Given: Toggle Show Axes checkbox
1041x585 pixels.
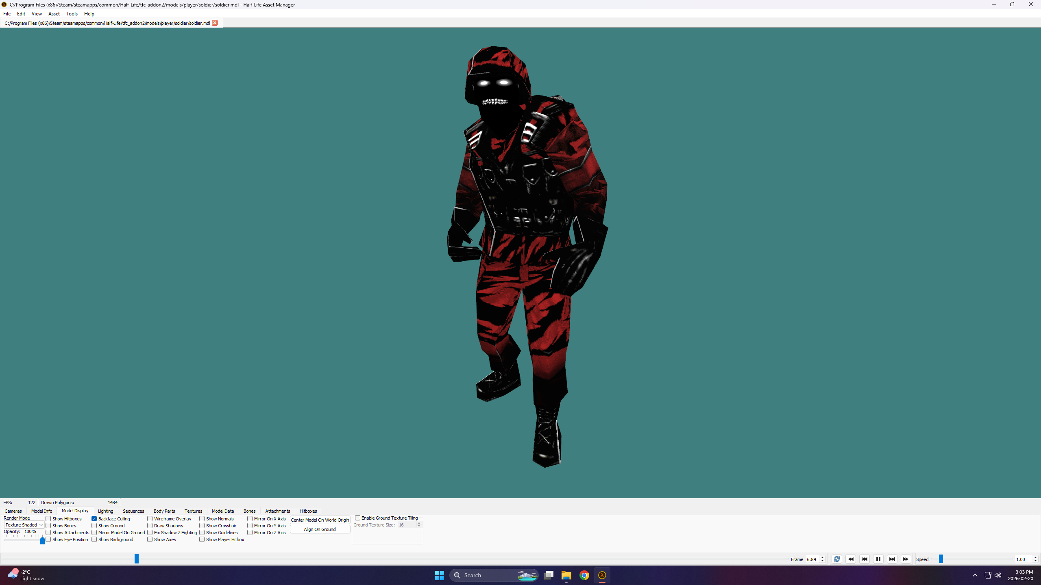Looking at the screenshot, I should pyautogui.click(x=150, y=539).
